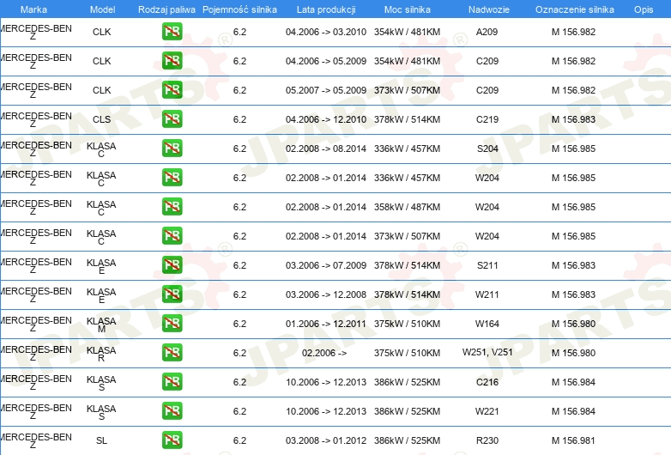The height and width of the screenshot is (455, 671).
Task: Click fuel icon in W204 358kW row
Action: click(x=172, y=207)
